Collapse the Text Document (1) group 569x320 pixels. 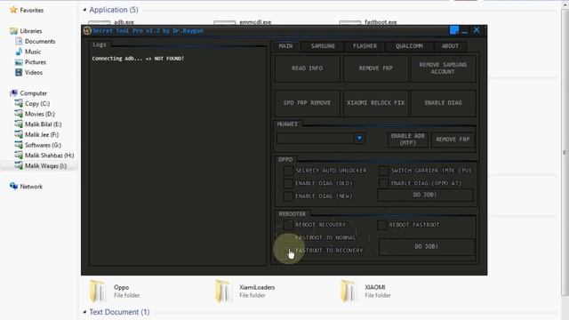pos(84,312)
